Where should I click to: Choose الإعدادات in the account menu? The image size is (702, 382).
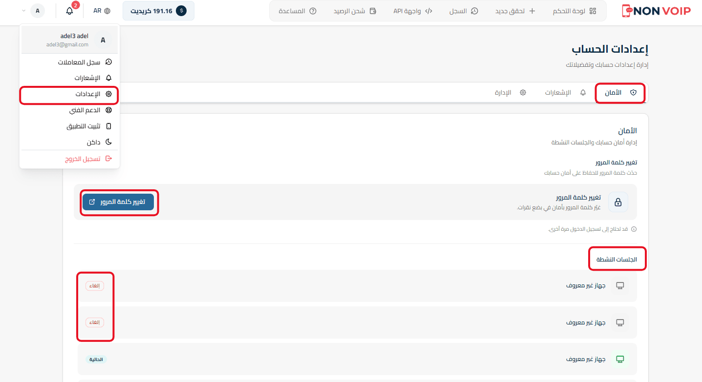pyautogui.click(x=70, y=94)
